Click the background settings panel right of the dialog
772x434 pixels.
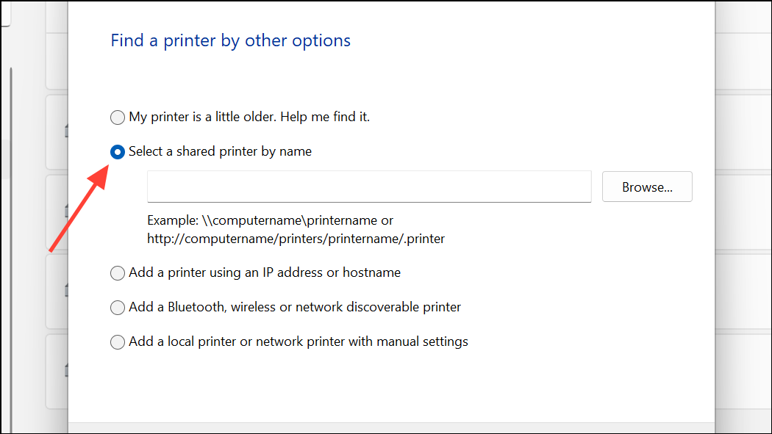click(x=743, y=216)
